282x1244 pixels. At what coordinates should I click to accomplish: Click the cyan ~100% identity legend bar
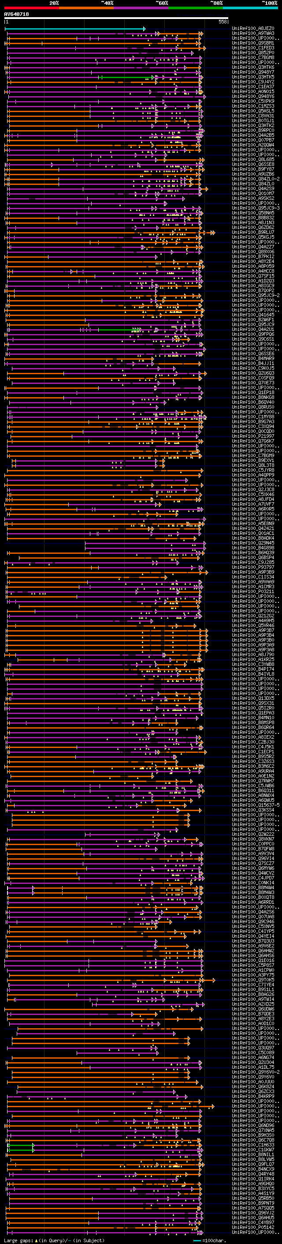click(x=250, y=8)
